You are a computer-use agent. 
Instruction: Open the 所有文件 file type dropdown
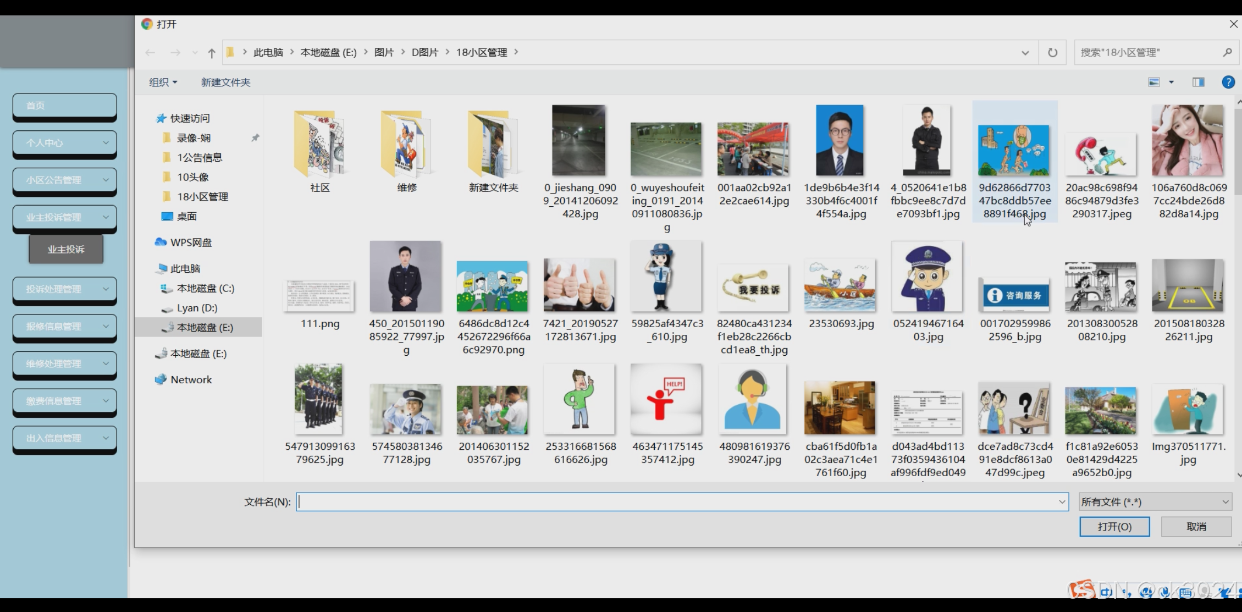1154,501
